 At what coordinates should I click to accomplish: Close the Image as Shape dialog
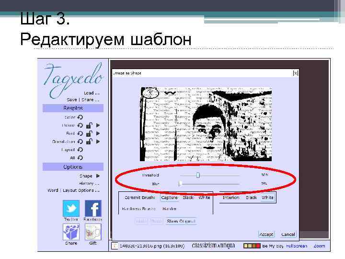click(x=296, y=73)
